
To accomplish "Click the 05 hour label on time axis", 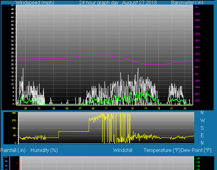I will coord(67,108).
